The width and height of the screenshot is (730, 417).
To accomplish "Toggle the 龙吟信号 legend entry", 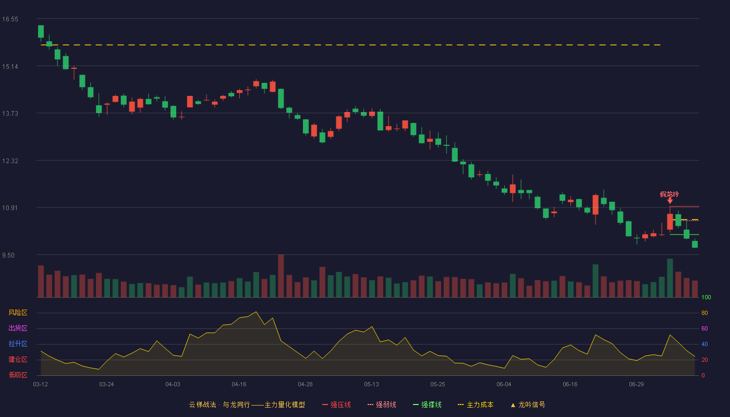I will [528, 404].
